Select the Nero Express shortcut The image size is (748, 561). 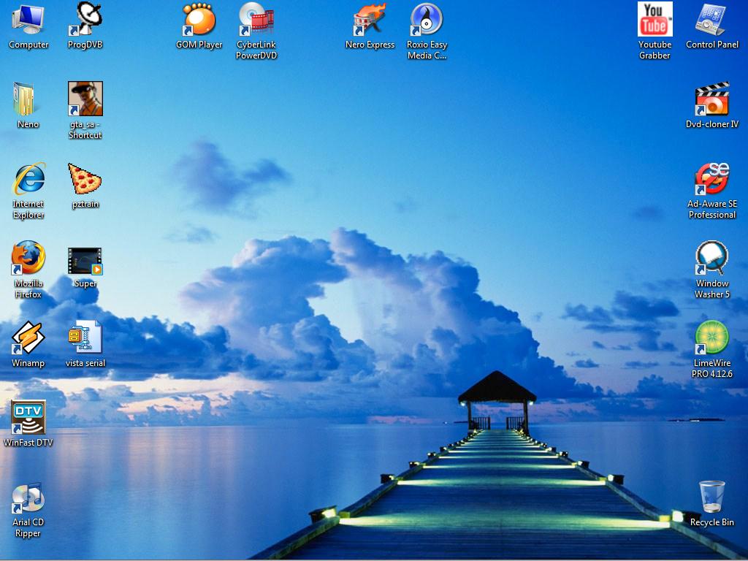tap(370, 20)
